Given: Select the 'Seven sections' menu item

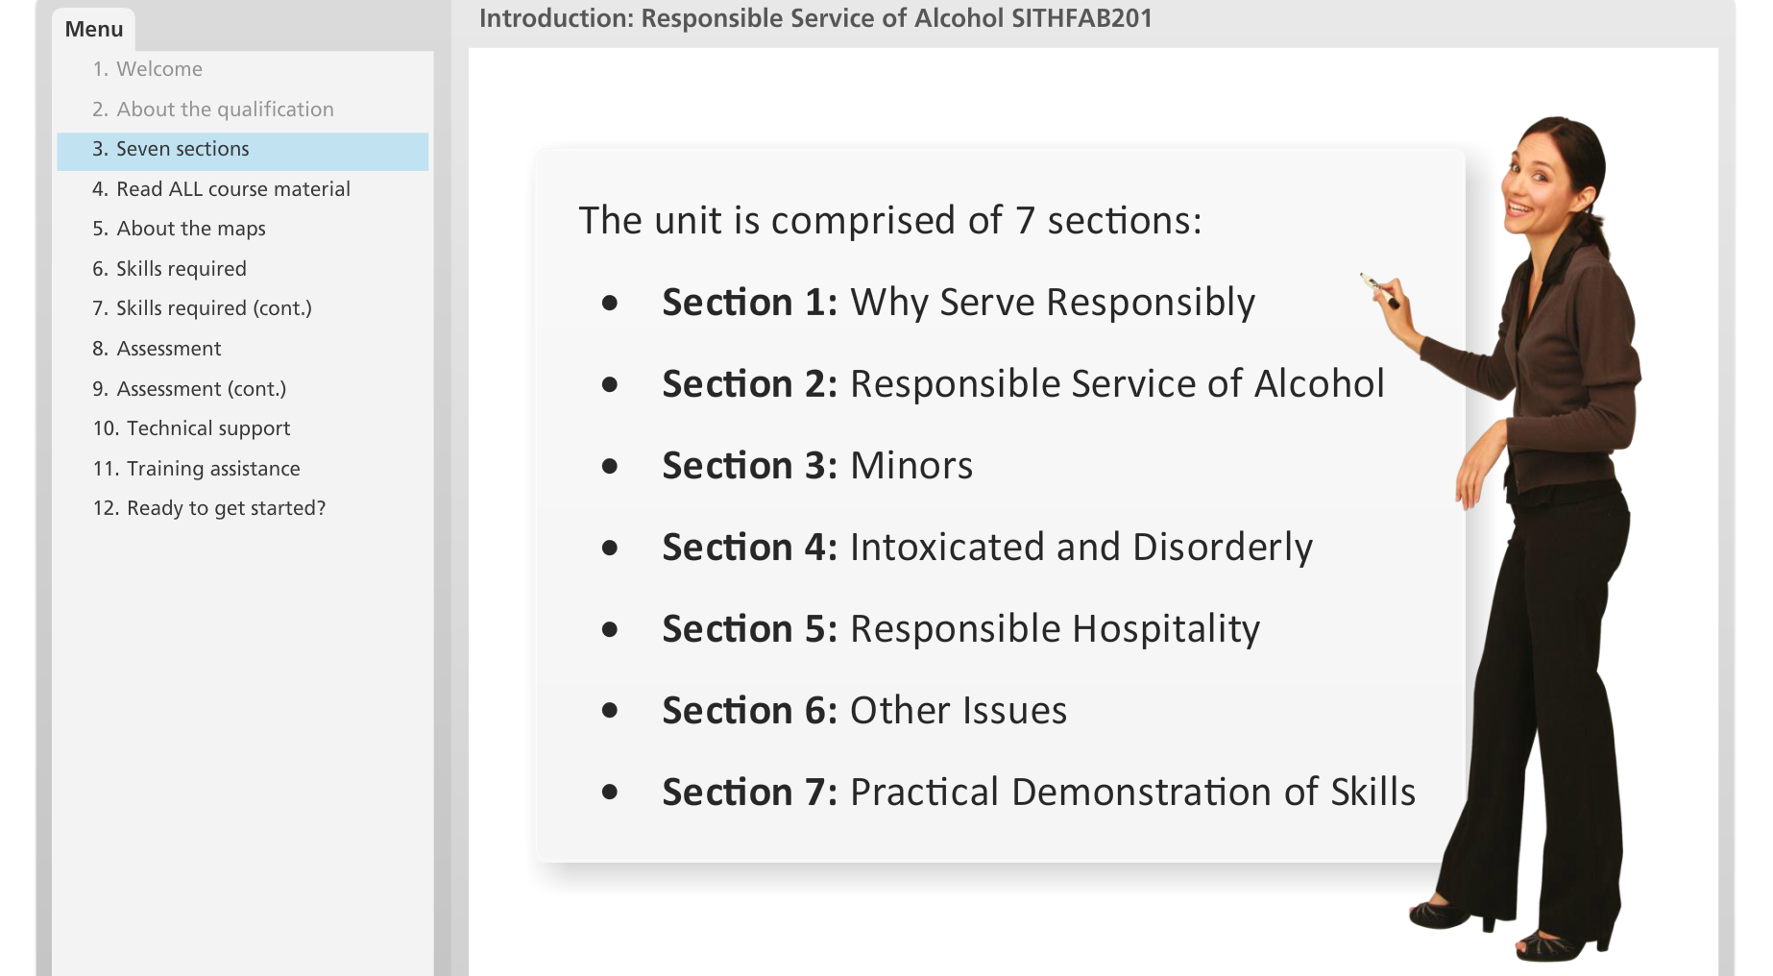Looking at the screenshot, I should (171, 149).
